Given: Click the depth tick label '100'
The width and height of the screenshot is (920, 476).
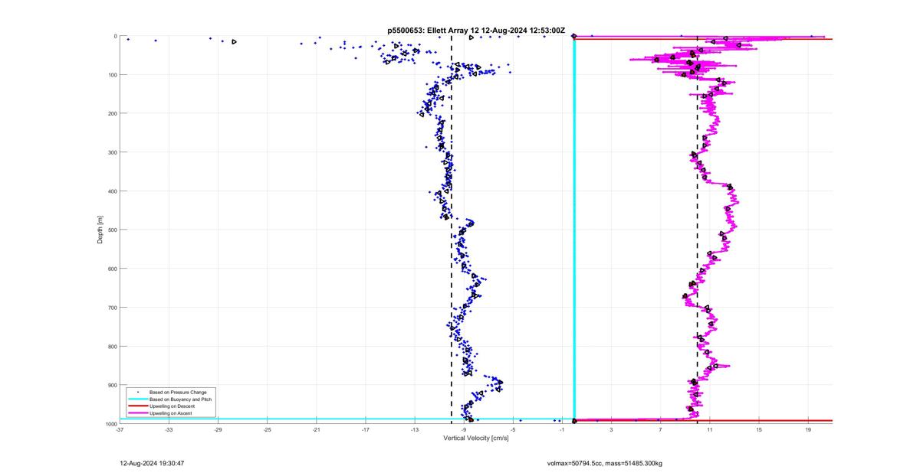Looking at the screenshot, I should point(111,75).
